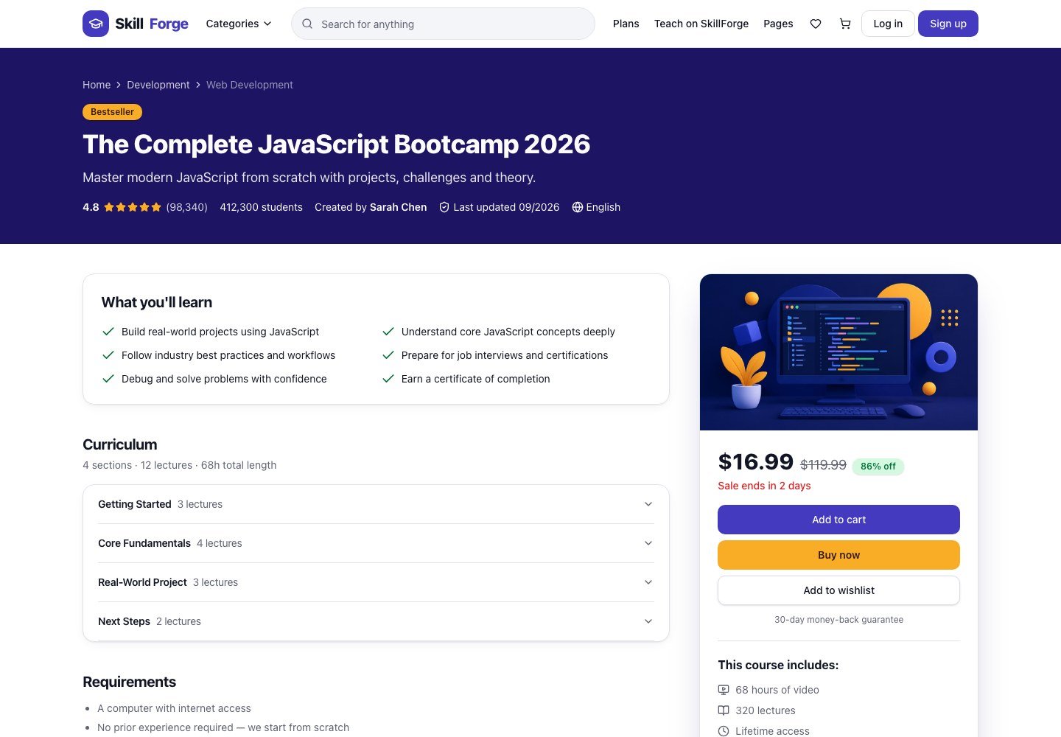The image size is (1061, 737).
Task: Expand the Next Steps section
Action: 376,621
